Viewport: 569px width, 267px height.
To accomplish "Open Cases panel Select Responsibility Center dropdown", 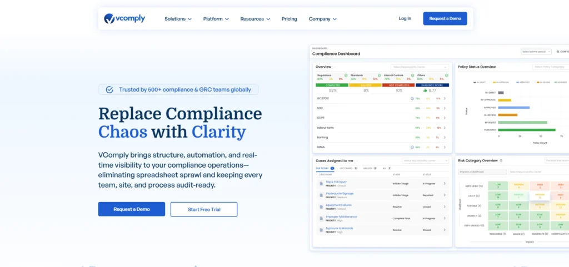I will (x=425, y=161).
